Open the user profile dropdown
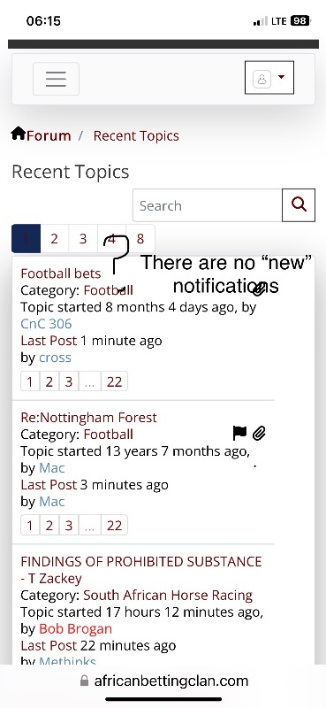 click(269, 78)
